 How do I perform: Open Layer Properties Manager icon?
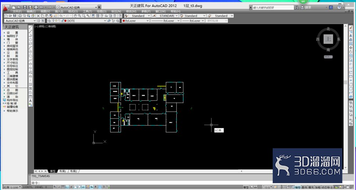click(x=49, y=21)
